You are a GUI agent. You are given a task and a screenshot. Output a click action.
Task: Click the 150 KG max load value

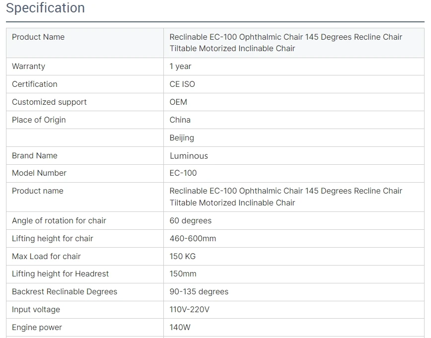point(183,257)
